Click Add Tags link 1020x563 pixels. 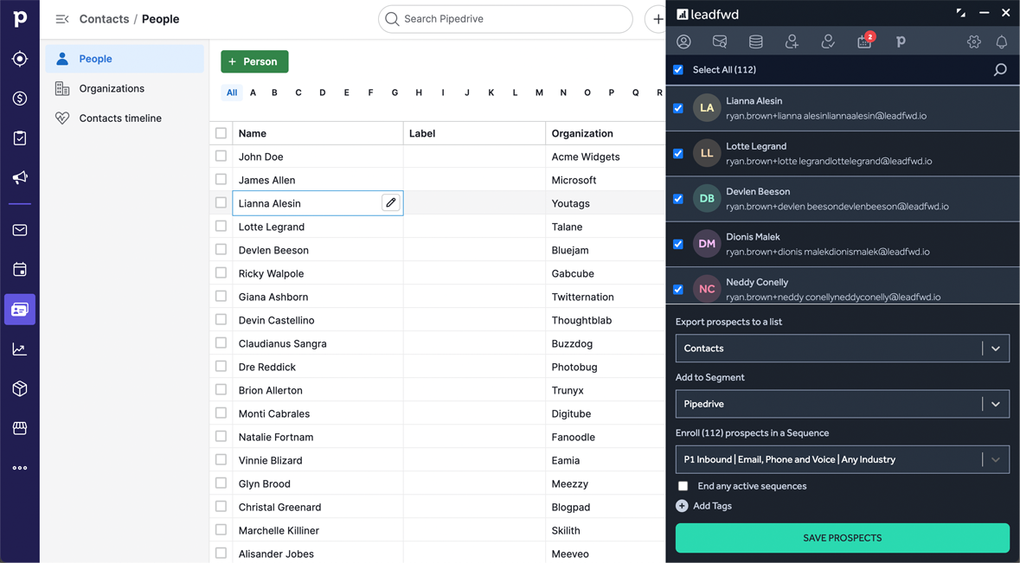point(704,506)
